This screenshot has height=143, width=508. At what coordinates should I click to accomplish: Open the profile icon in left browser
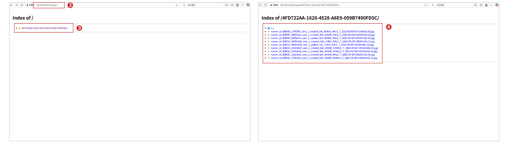pos(237,5)
